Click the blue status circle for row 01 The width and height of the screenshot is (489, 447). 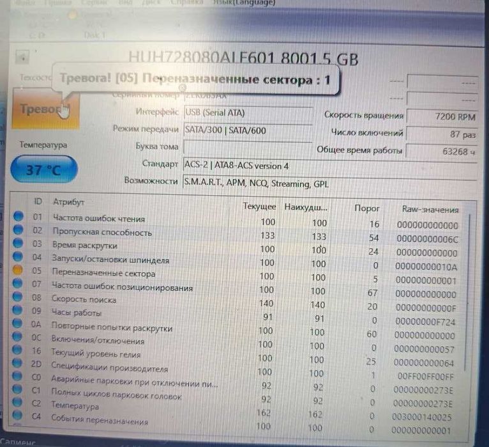pos(19,216)
